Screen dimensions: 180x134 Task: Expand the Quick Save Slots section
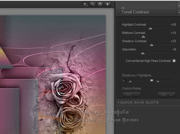pyautogui.click(x=138, y=102)
